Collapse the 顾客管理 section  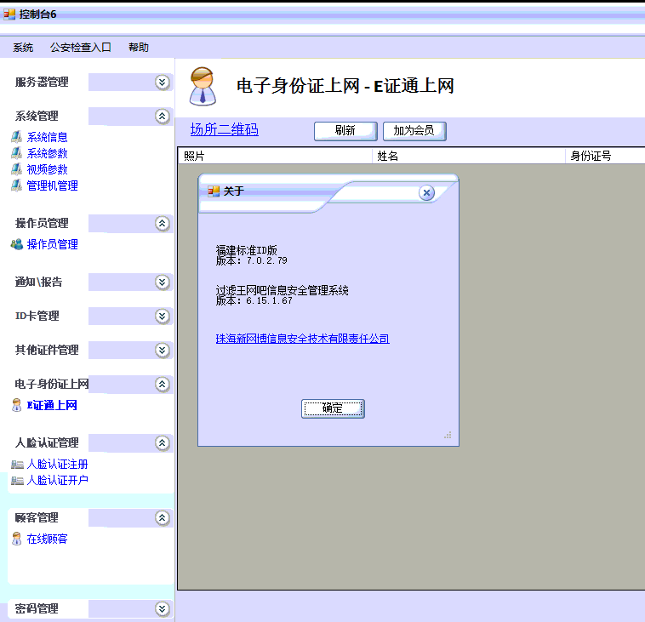coord(163,518)
